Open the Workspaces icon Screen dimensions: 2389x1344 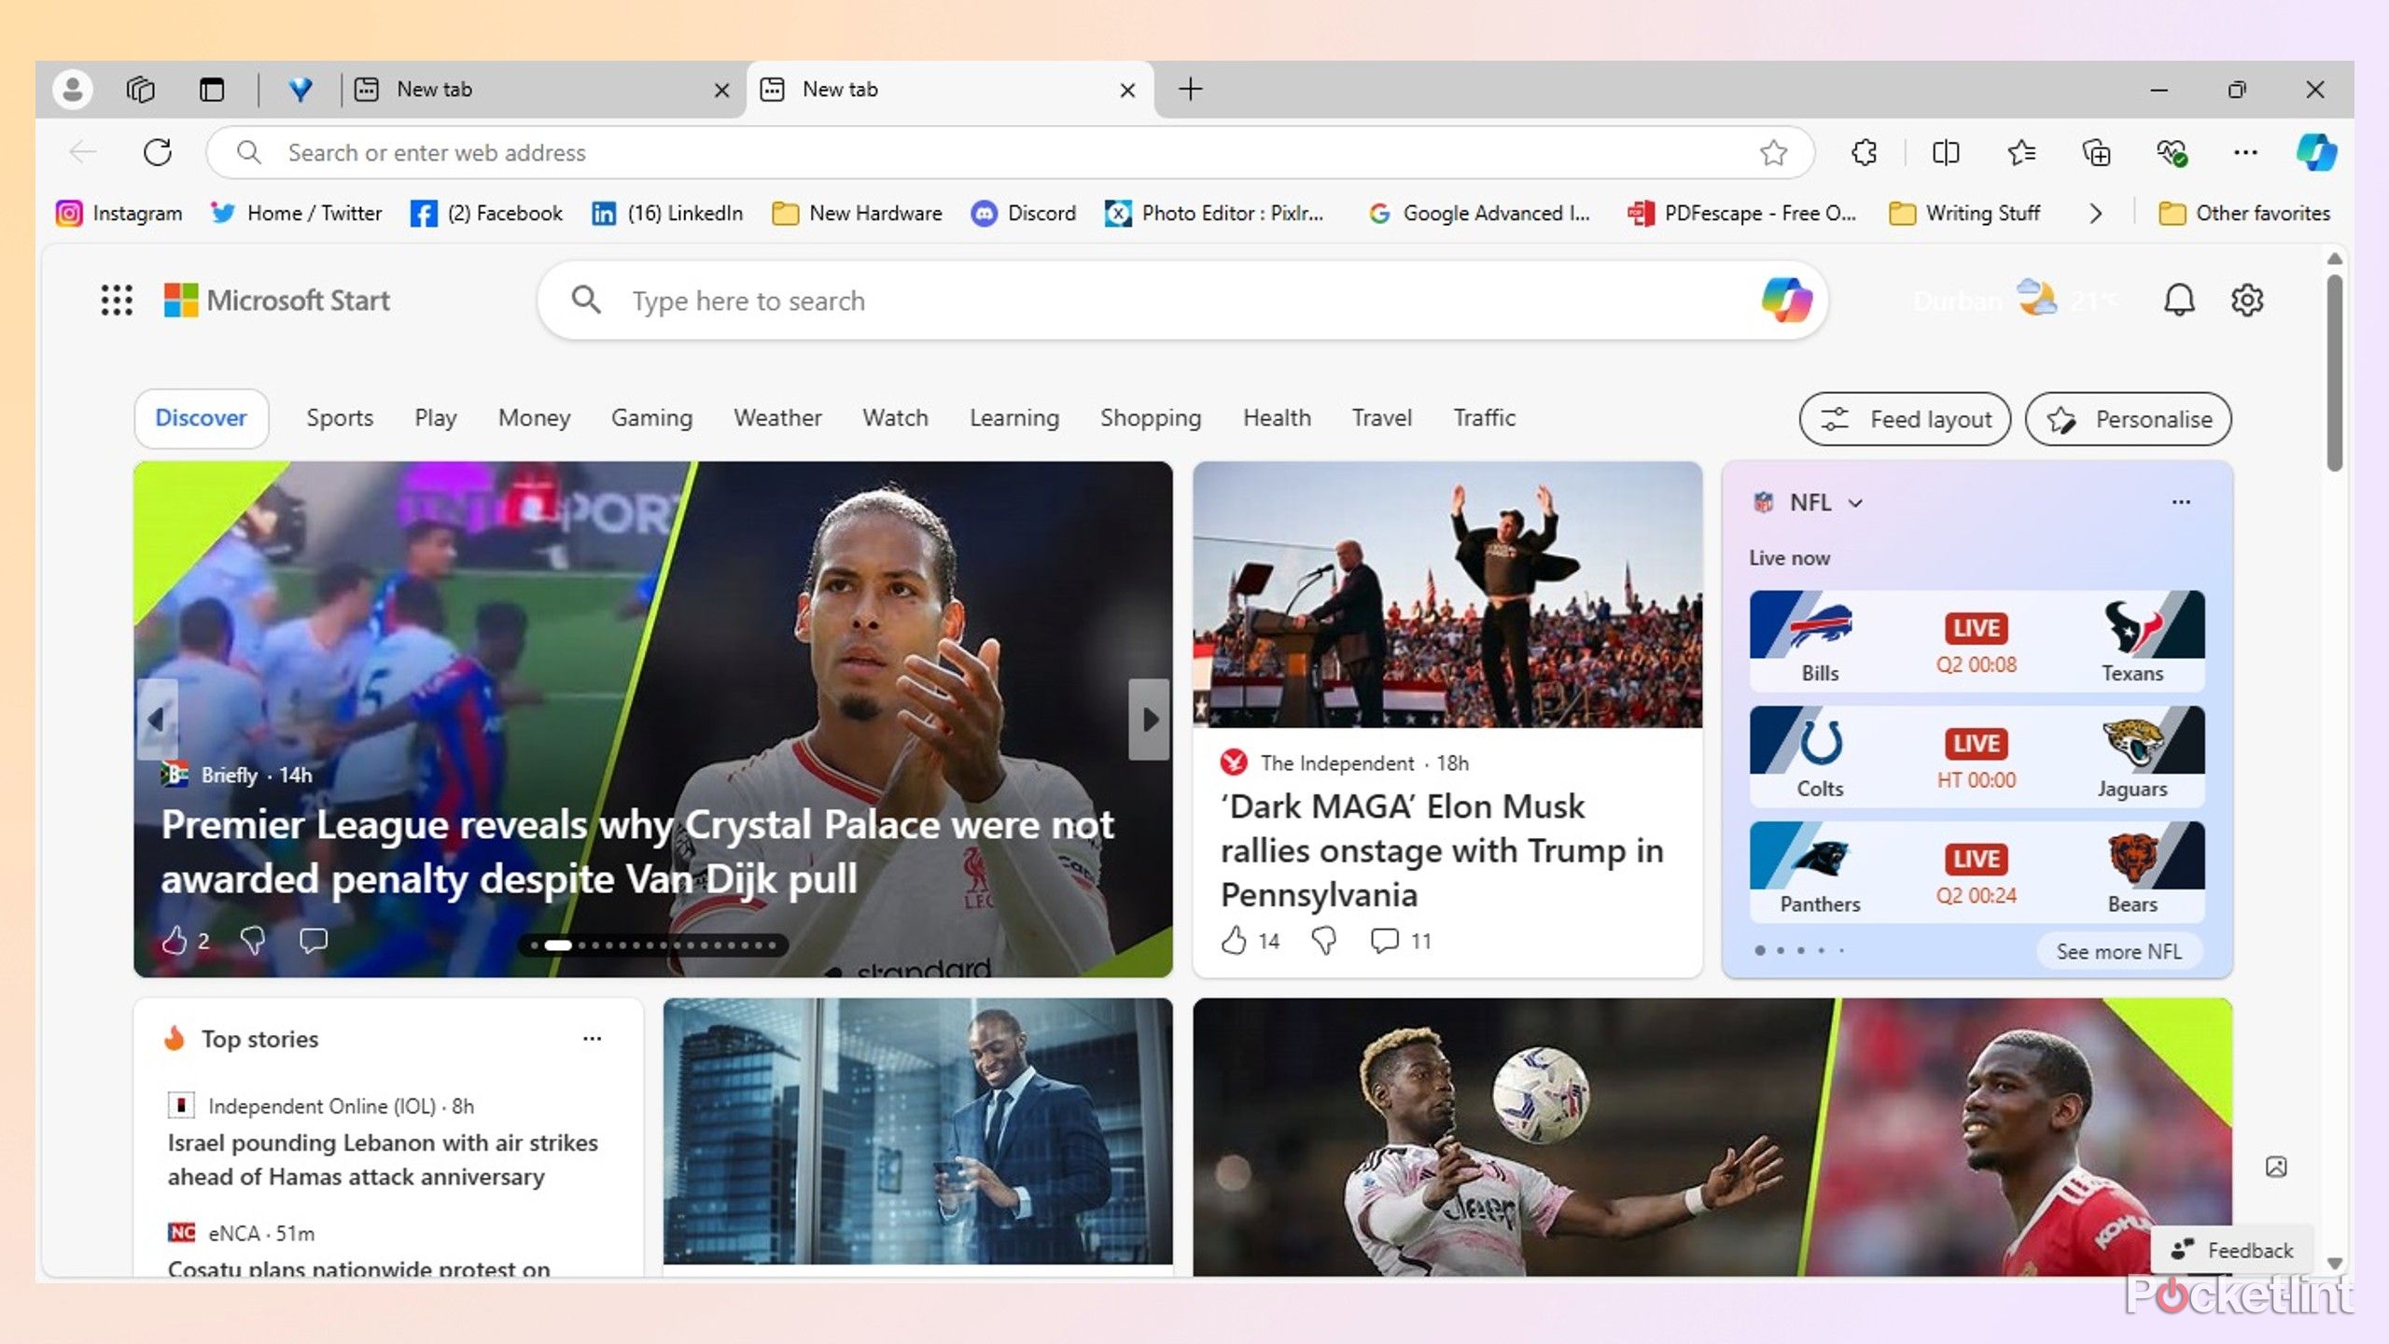[x=140, y=90]
